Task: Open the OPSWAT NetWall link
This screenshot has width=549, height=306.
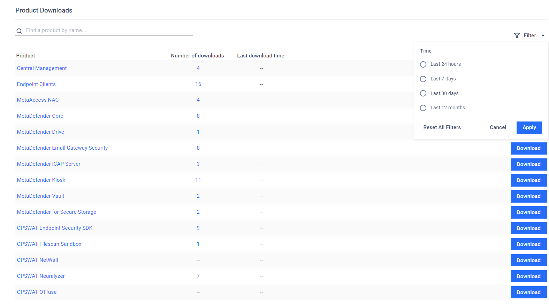Action: (x=37, y=260)
